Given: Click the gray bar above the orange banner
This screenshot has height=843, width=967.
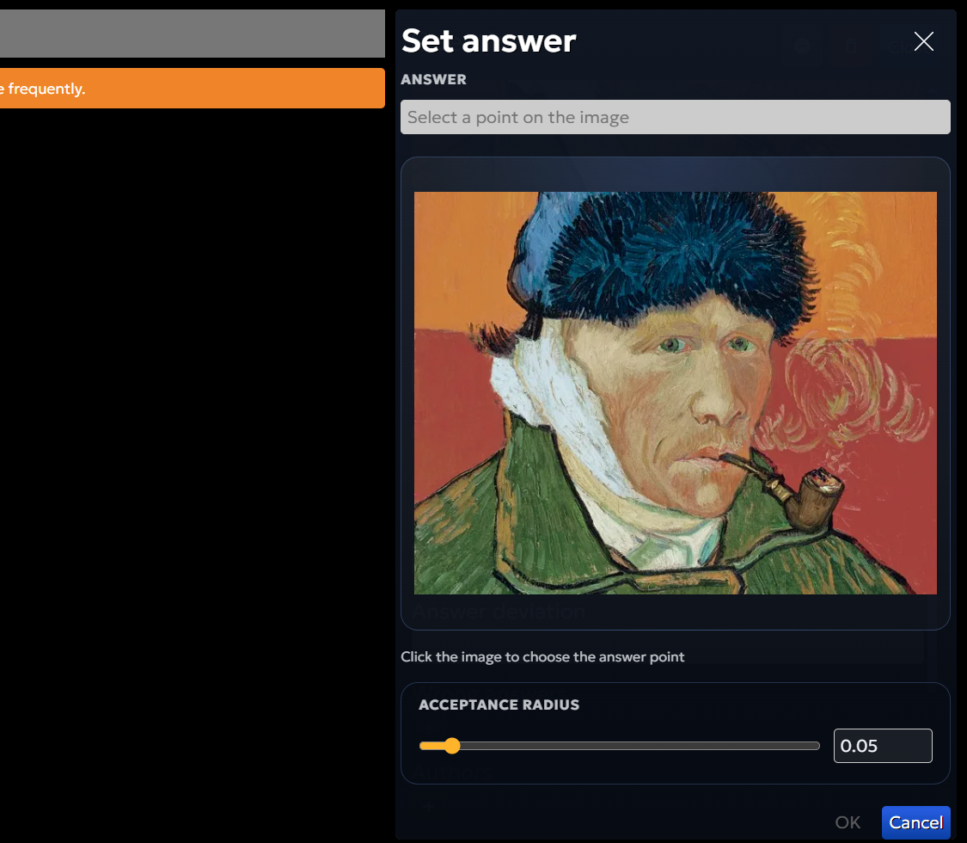Looking at the screenshot, I should point(193,34).
